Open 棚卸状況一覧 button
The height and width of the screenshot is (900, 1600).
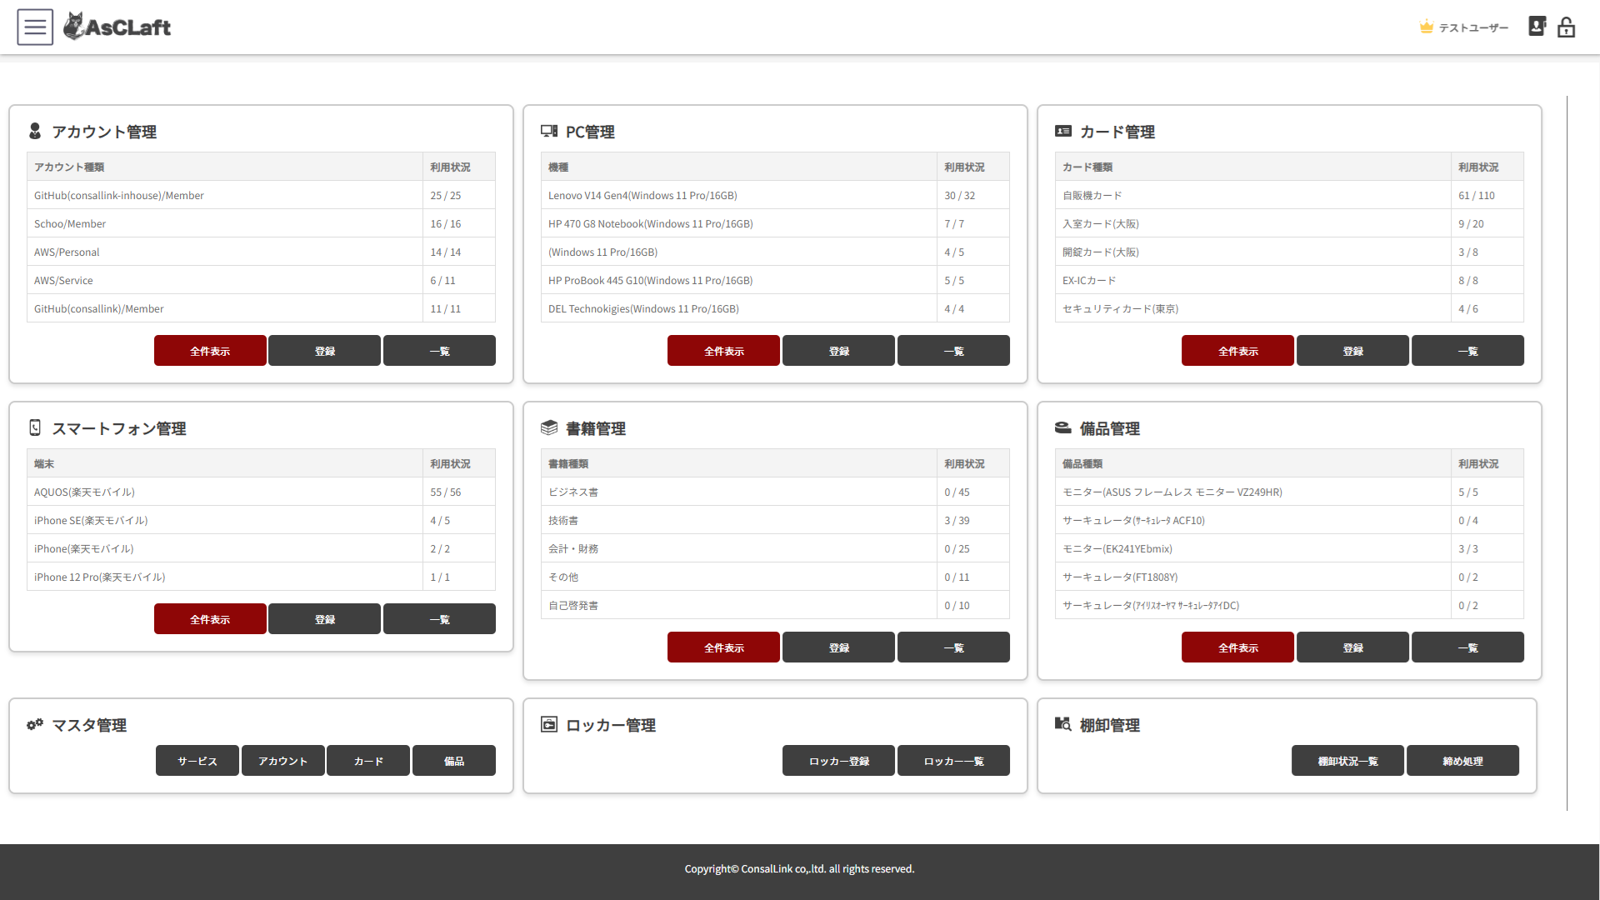pos(1347,761)
